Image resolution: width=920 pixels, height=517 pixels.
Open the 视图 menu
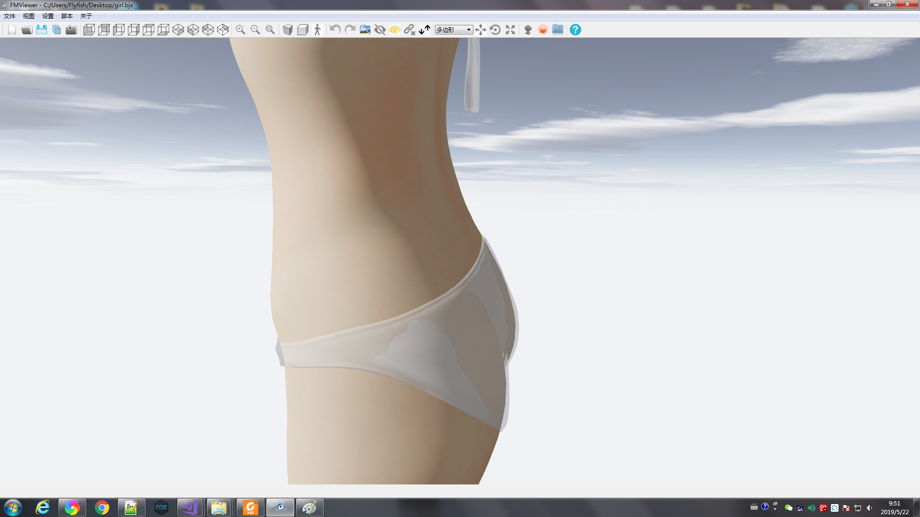click(x=29, y=16)
